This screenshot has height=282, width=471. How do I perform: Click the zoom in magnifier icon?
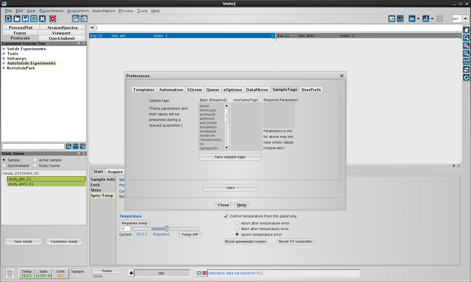coord(466,46)
